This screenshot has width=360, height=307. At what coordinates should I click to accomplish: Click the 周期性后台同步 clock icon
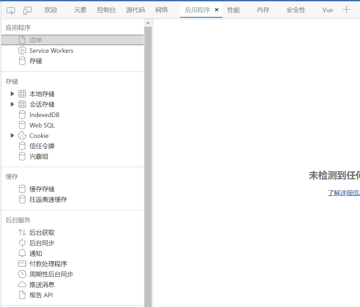pyautogui.click(x=22, y=274)
